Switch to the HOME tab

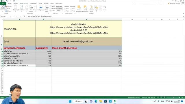pos(10,3)
